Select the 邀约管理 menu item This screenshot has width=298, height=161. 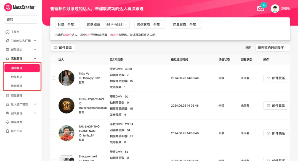[22, 68]
